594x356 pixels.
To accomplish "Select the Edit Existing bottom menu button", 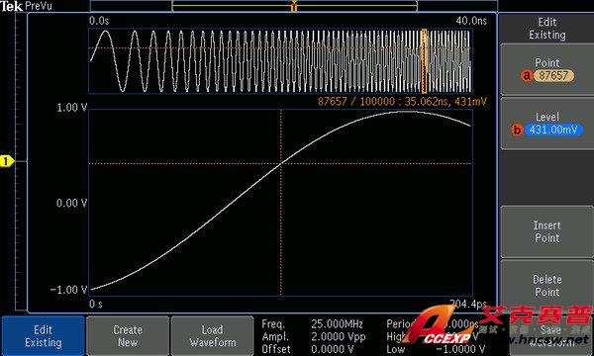I will click(43, 335).
